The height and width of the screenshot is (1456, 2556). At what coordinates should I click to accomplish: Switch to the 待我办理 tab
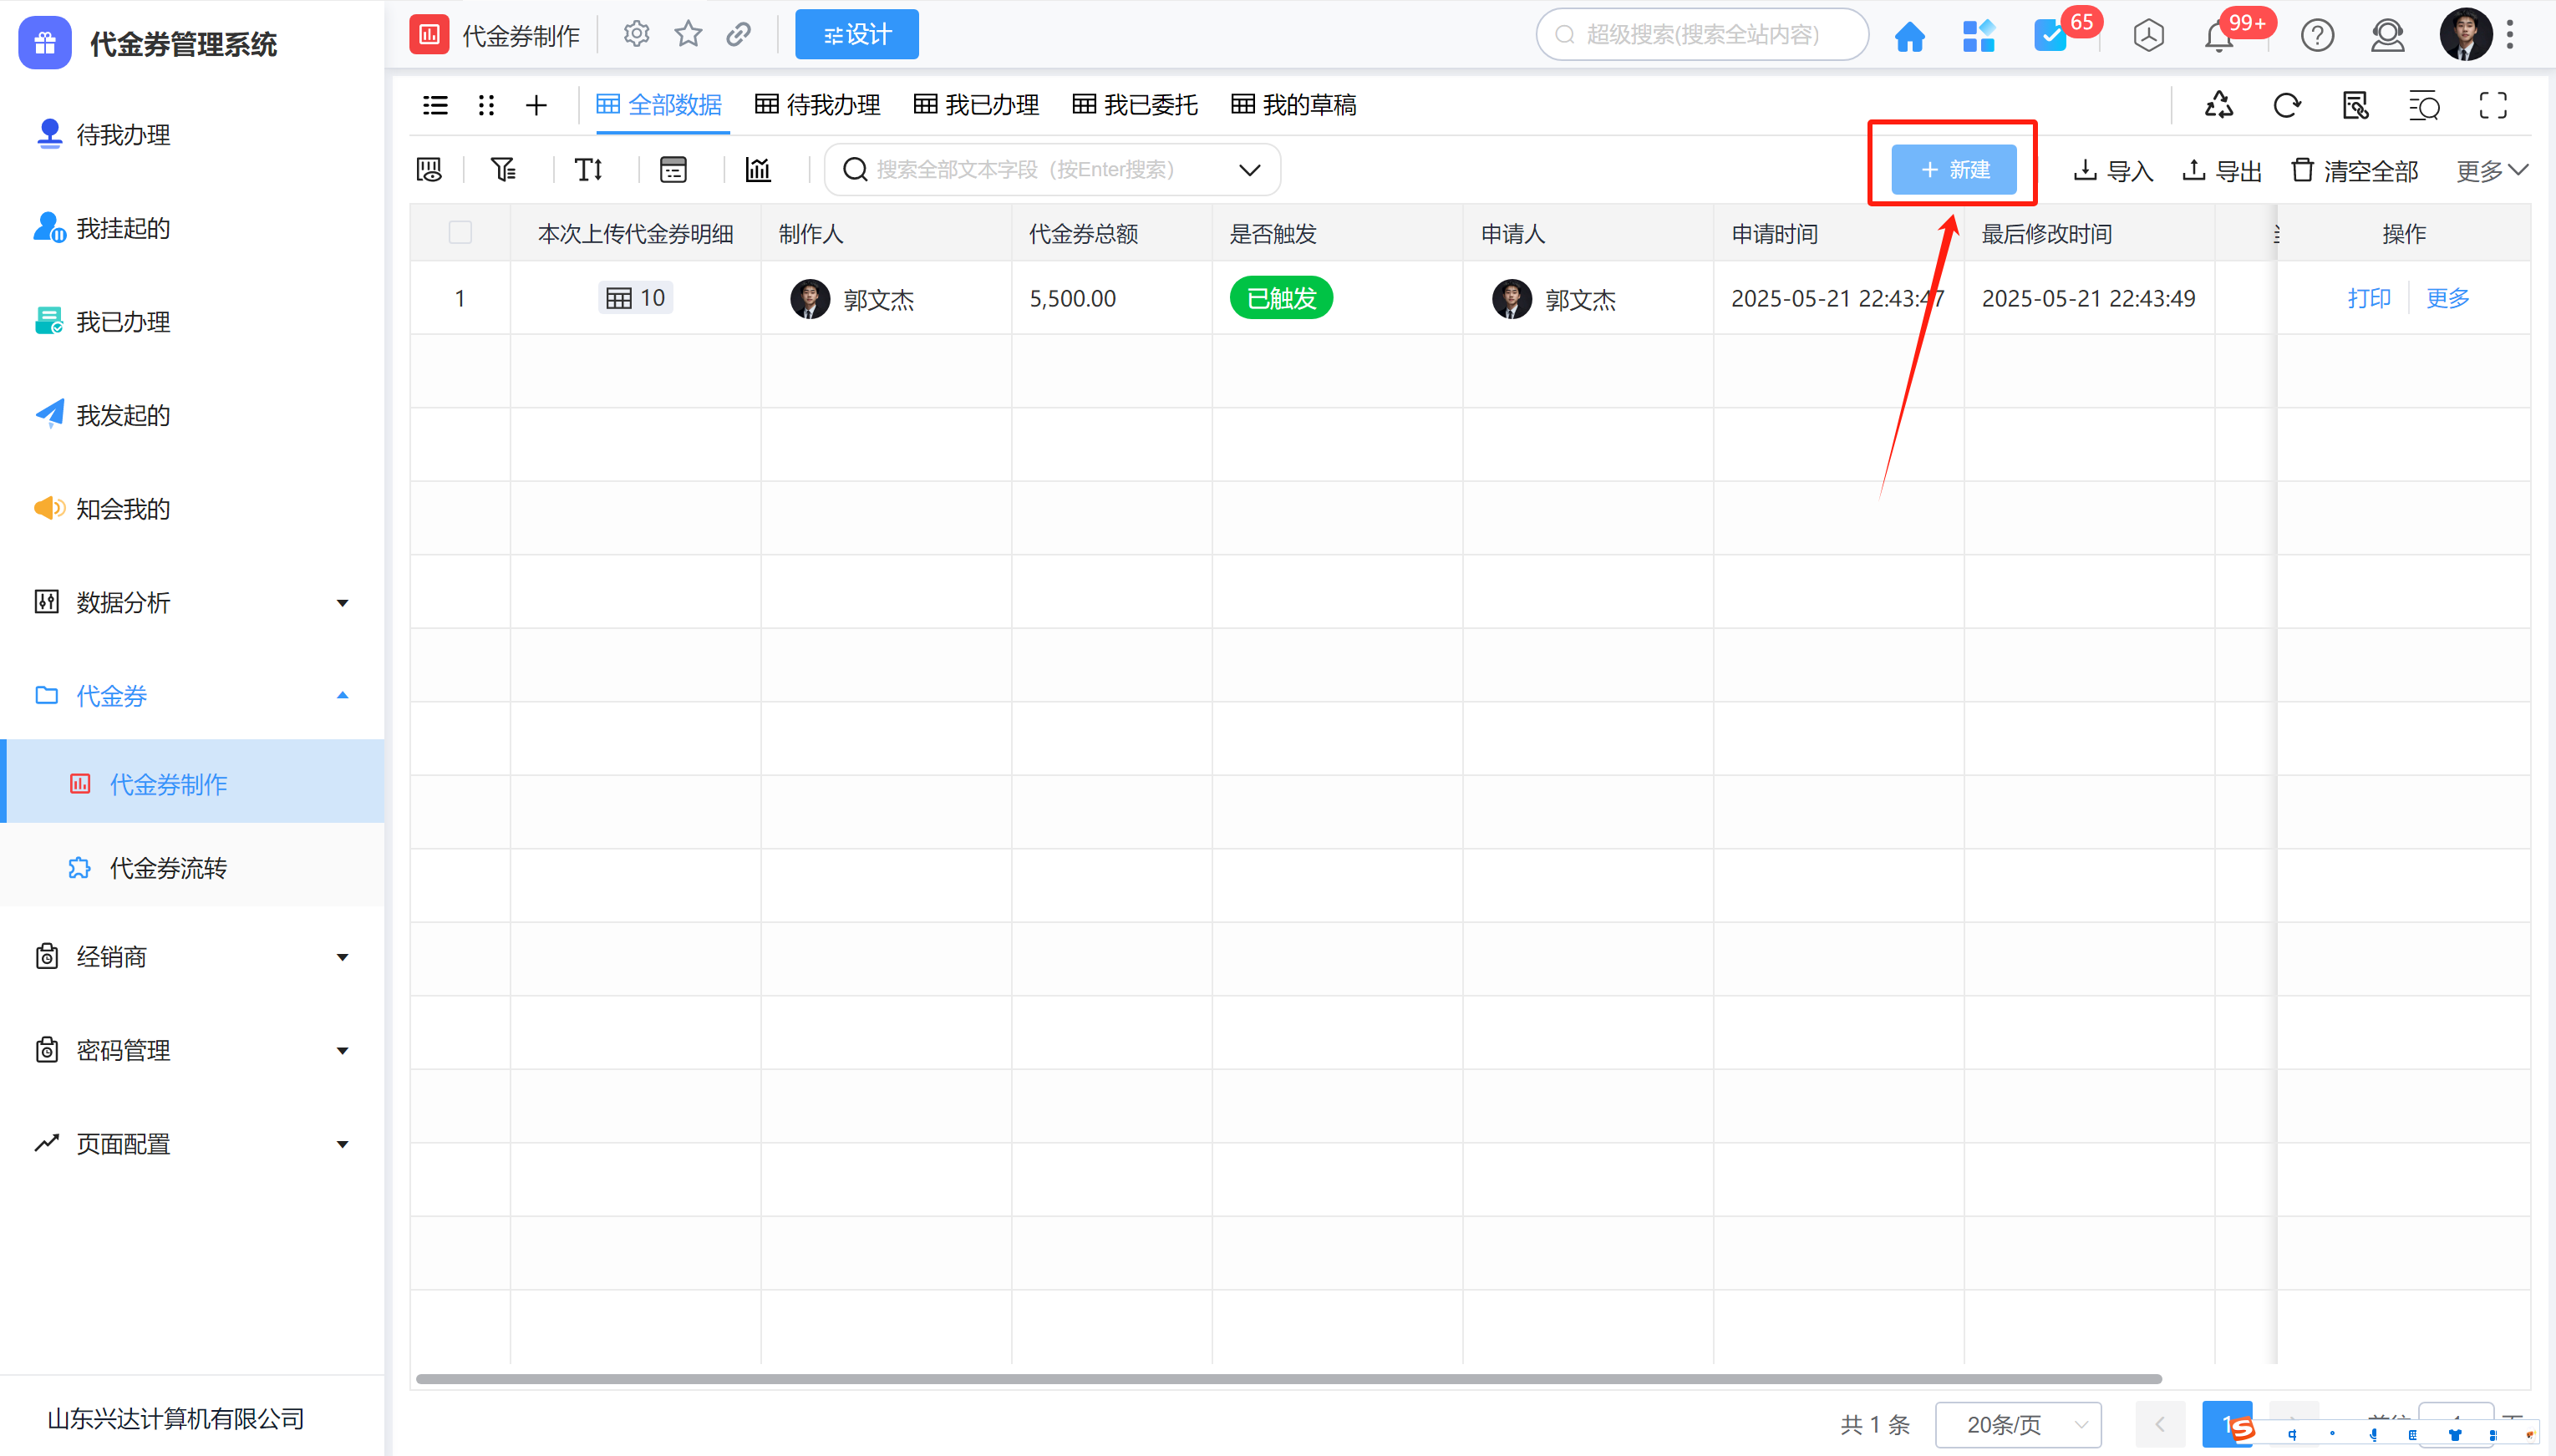(818, 105)
